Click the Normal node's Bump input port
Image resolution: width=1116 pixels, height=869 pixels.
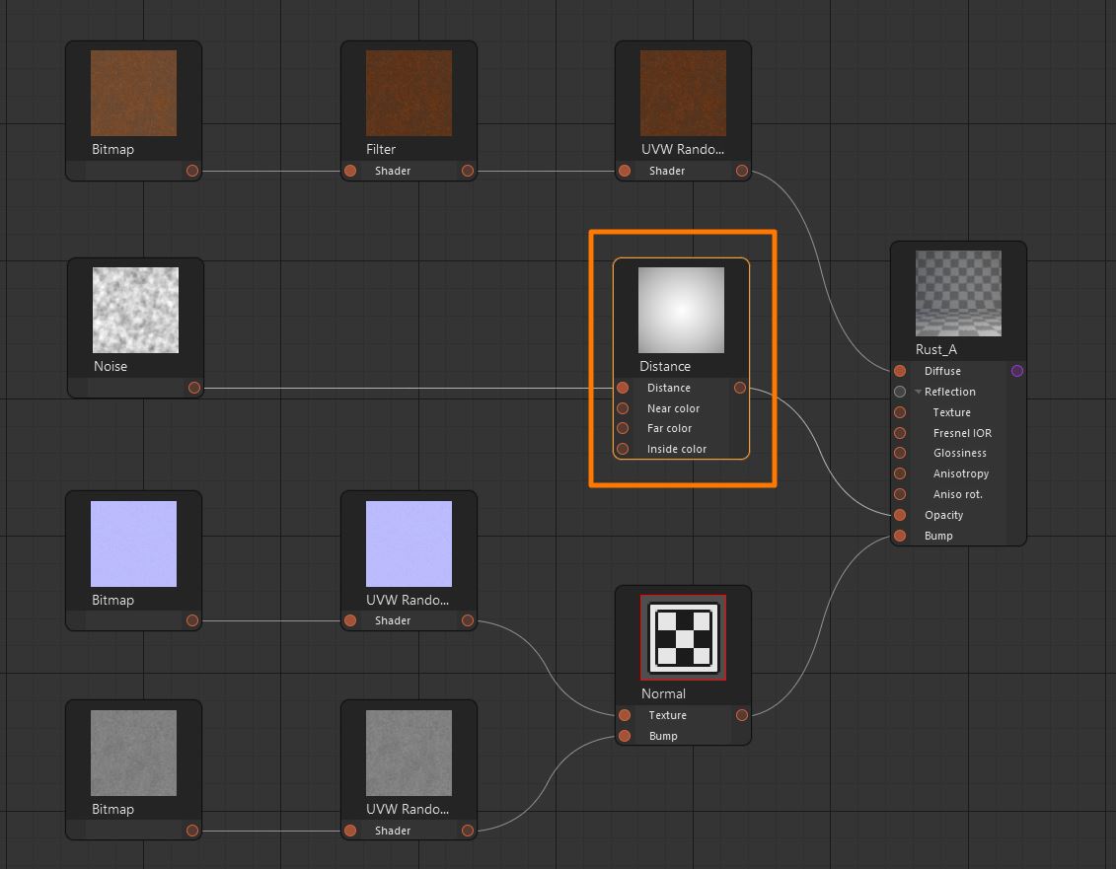point(625,736)
